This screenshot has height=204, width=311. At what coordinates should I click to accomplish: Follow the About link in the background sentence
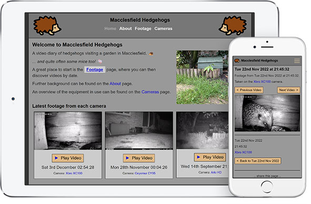(115, 84)
